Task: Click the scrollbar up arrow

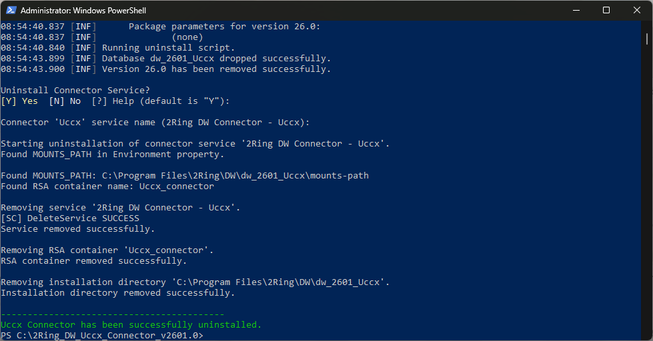Action: (647, 26)
